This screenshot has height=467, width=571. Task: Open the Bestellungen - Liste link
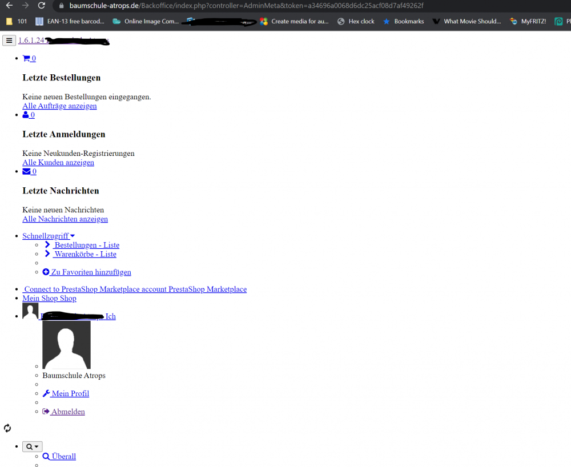(87, 244)
